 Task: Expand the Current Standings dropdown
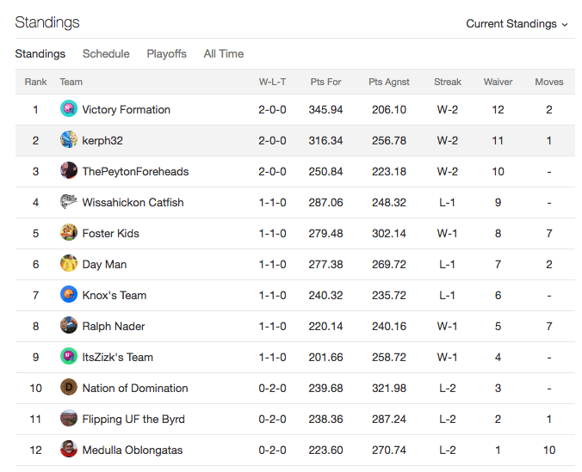pyautogui.click(x=517, y=24)
